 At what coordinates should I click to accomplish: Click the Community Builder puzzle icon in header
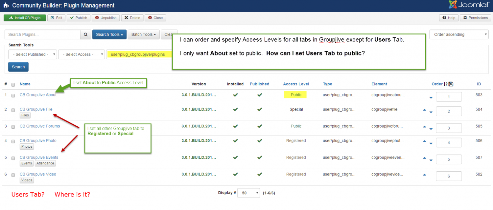6,5
